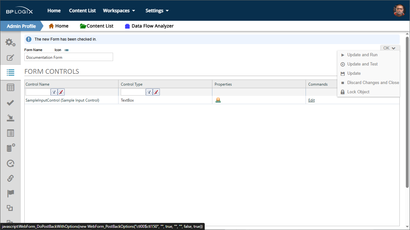Focus Control Type filter text box
410x230 pixels.
[x=133, y=92]
